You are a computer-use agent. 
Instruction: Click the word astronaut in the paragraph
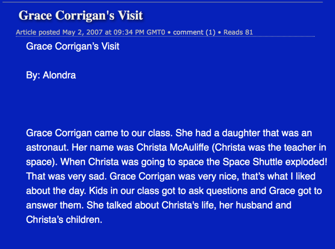47,147
